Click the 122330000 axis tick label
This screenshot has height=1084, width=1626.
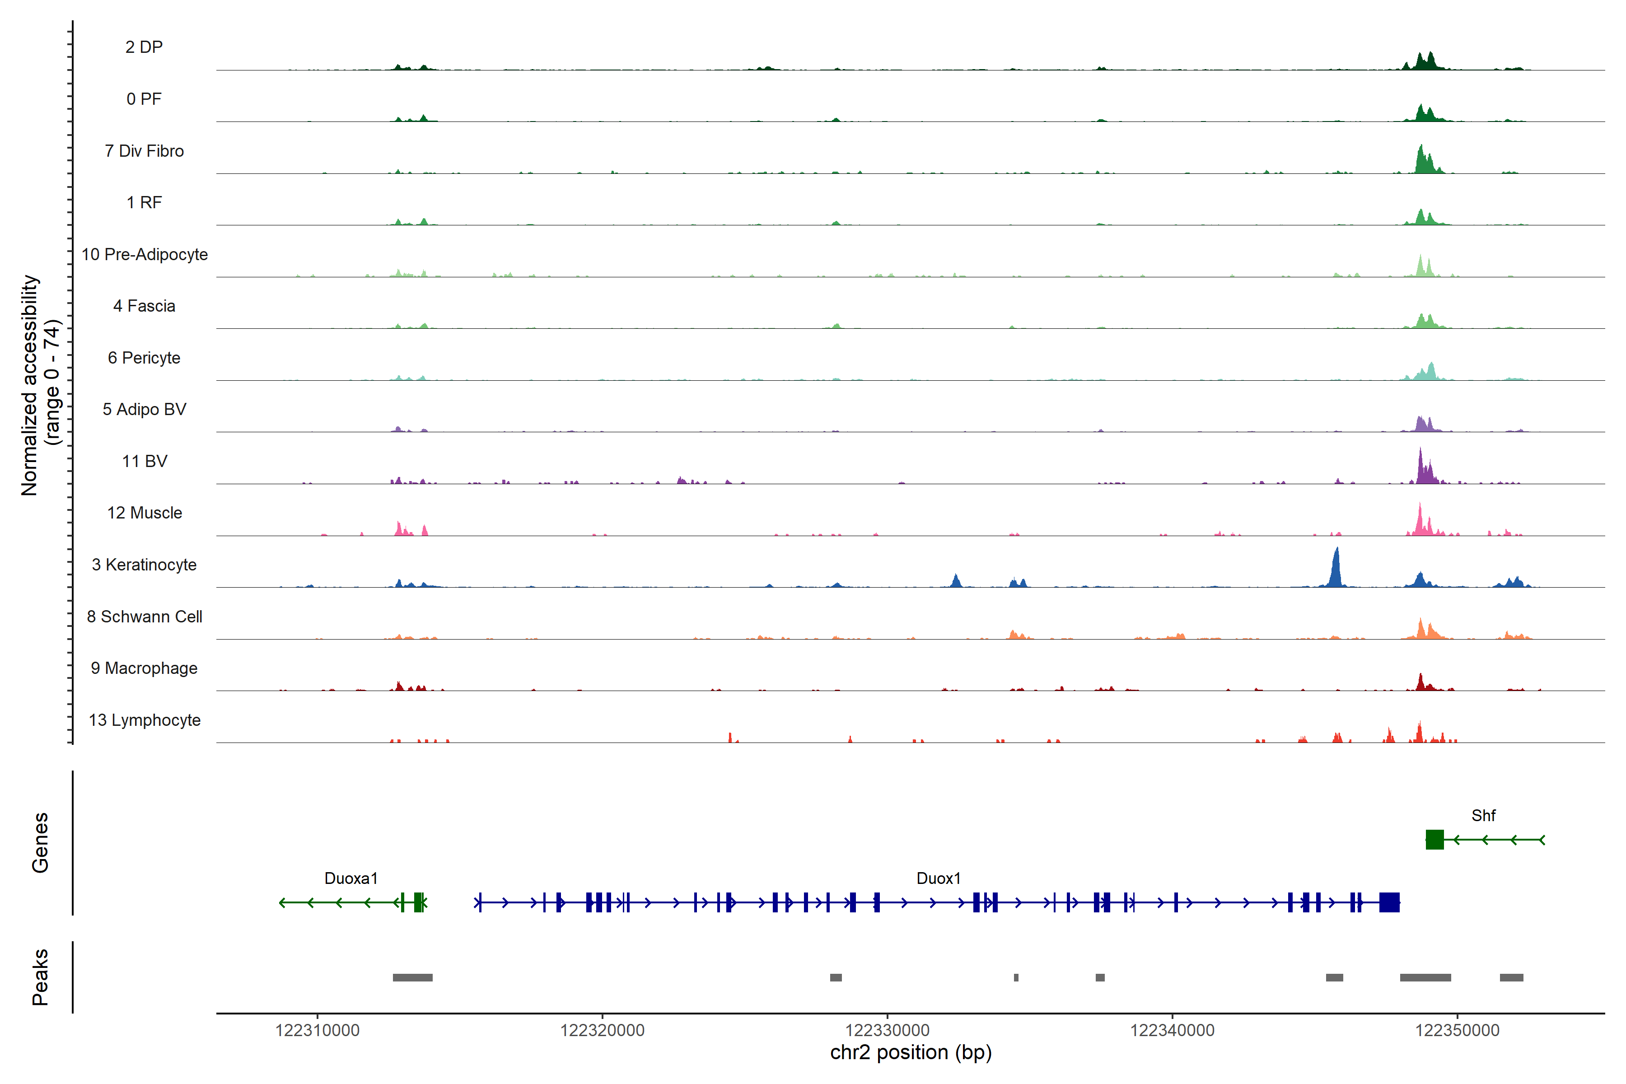[x=887, y=1030]
